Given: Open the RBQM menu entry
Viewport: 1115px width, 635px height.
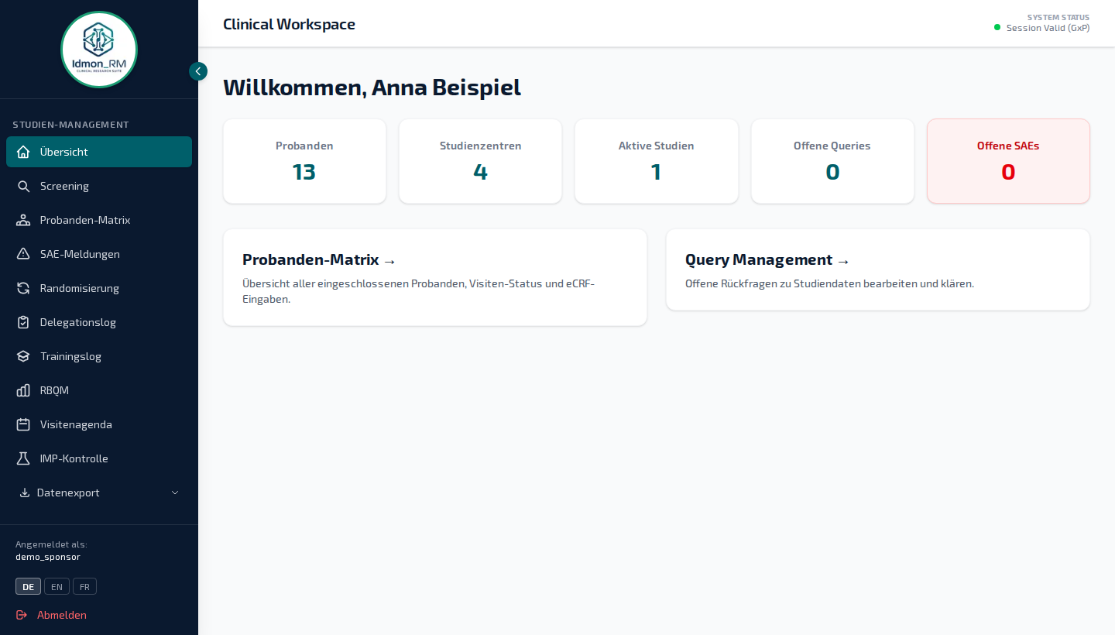Looking at the screenshot, I should 99,390.
